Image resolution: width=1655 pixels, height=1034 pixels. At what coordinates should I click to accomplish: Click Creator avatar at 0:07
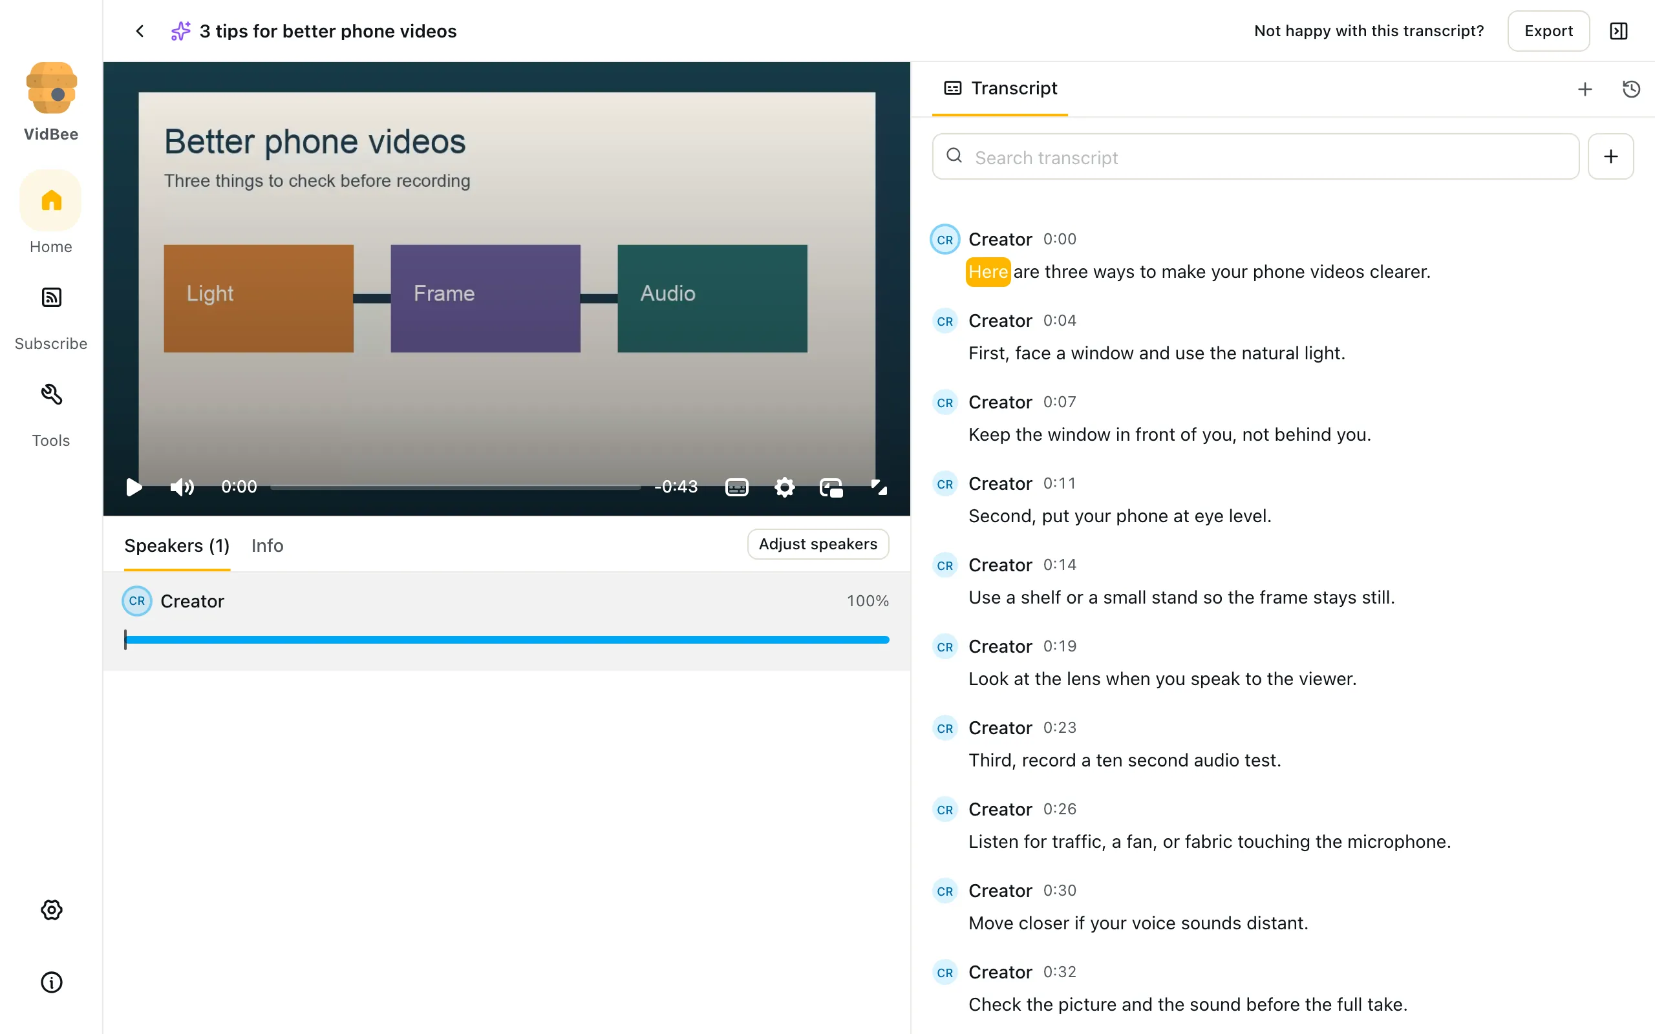[x=945, y=402]
